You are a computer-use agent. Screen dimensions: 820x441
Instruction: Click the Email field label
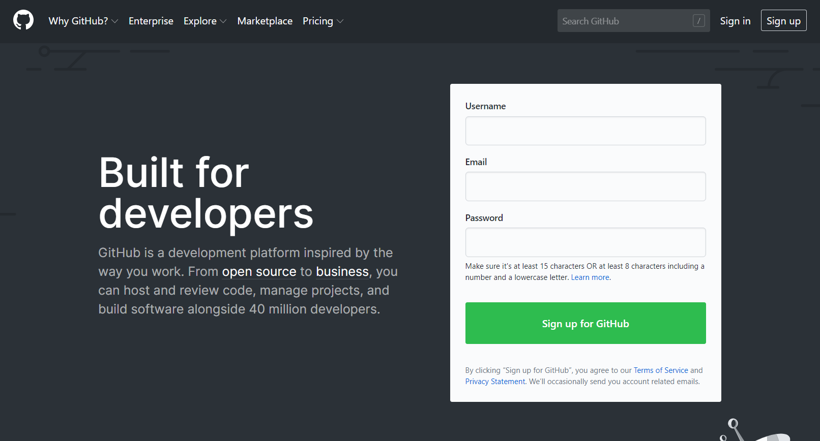(476, 162)
